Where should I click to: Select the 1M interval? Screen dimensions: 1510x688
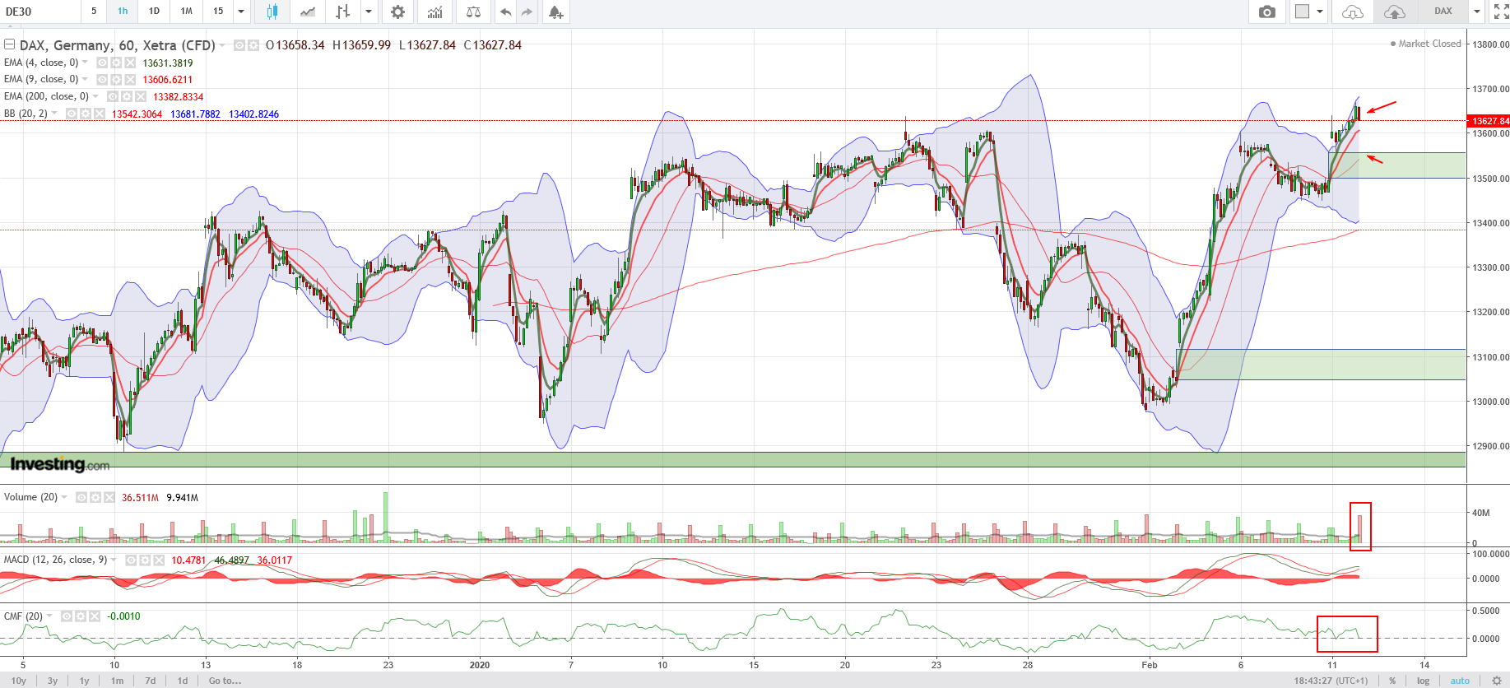(187, 12)
